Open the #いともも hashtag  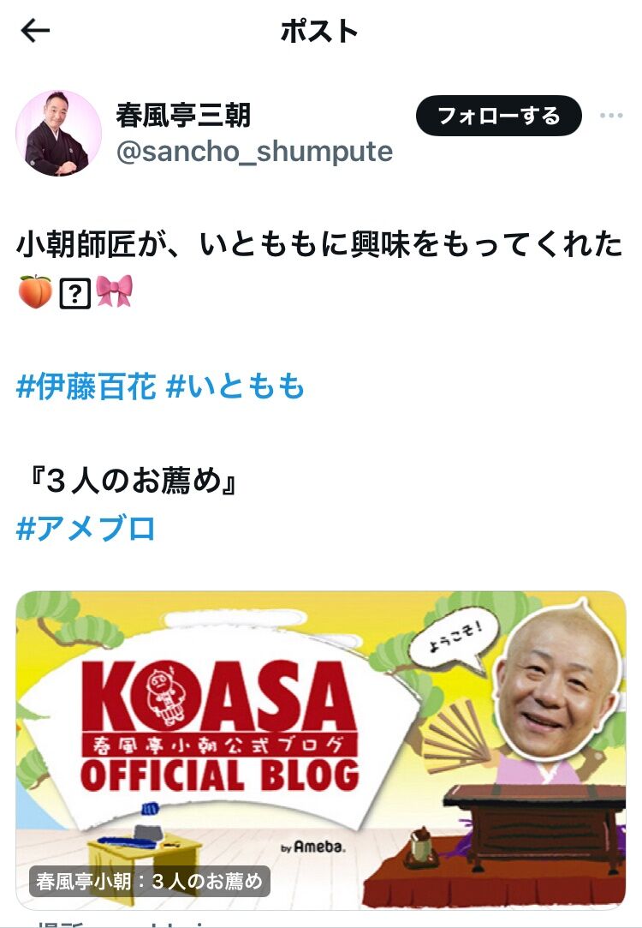coord(235,386)
